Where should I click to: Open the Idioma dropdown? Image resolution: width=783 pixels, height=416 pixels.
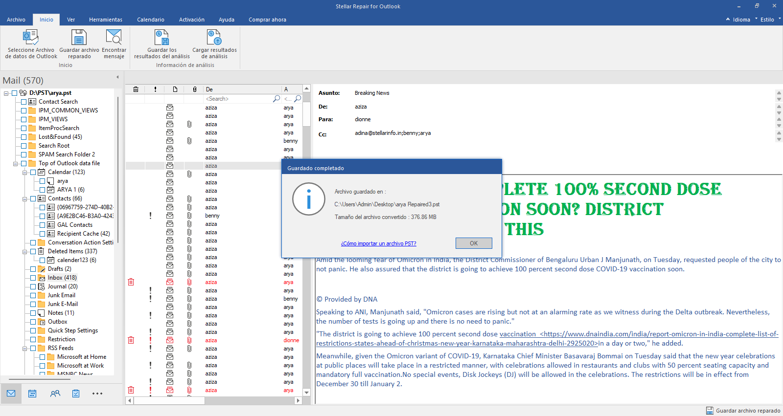tap(741, 20)
